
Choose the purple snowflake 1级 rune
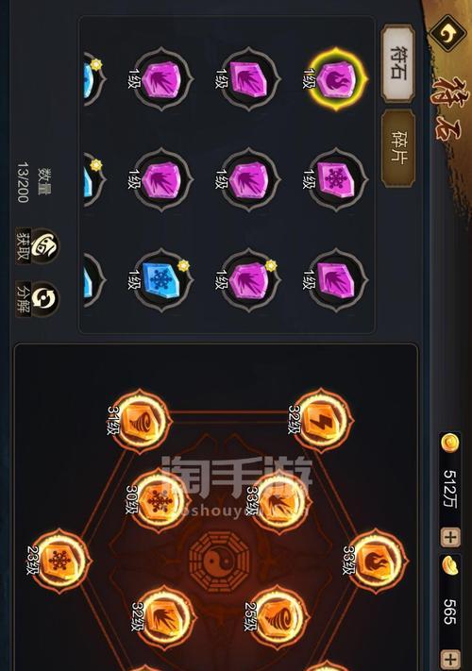336,179
